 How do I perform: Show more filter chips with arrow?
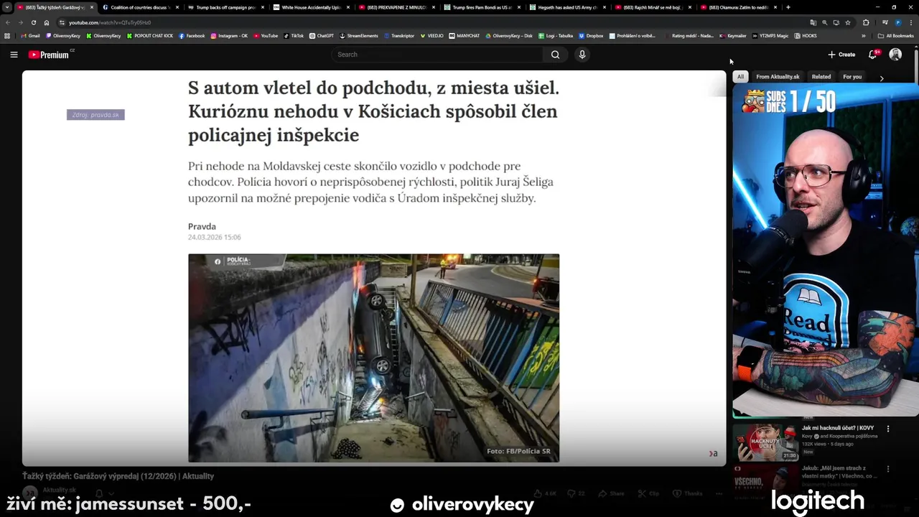(x=882, y=78)
